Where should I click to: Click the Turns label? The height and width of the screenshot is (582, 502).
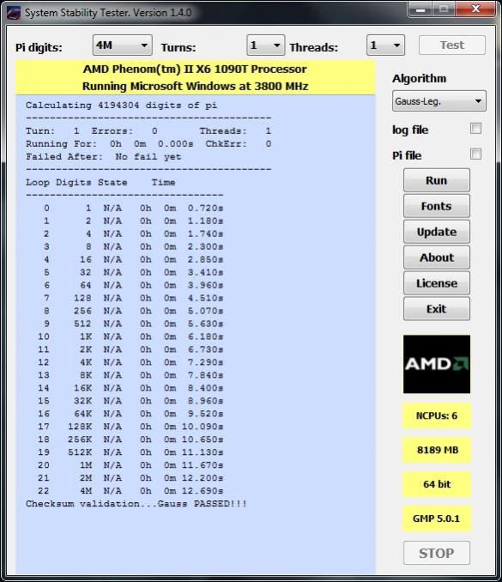178,47
